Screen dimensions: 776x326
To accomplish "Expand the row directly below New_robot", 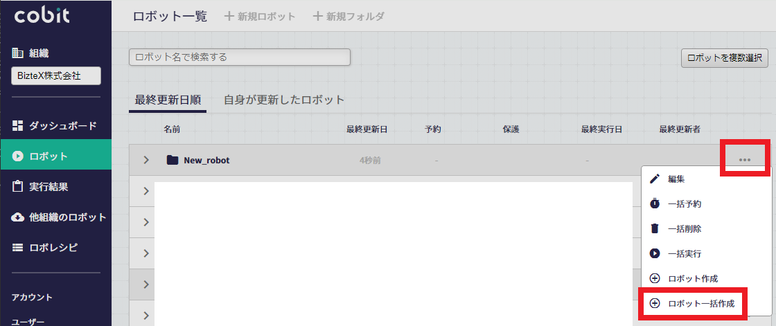I will (146, 191).
